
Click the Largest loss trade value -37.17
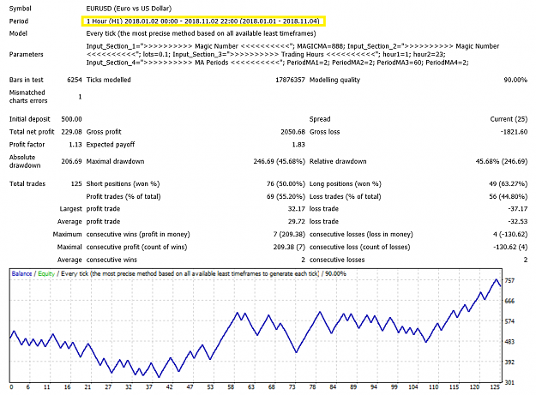point(517,209)
